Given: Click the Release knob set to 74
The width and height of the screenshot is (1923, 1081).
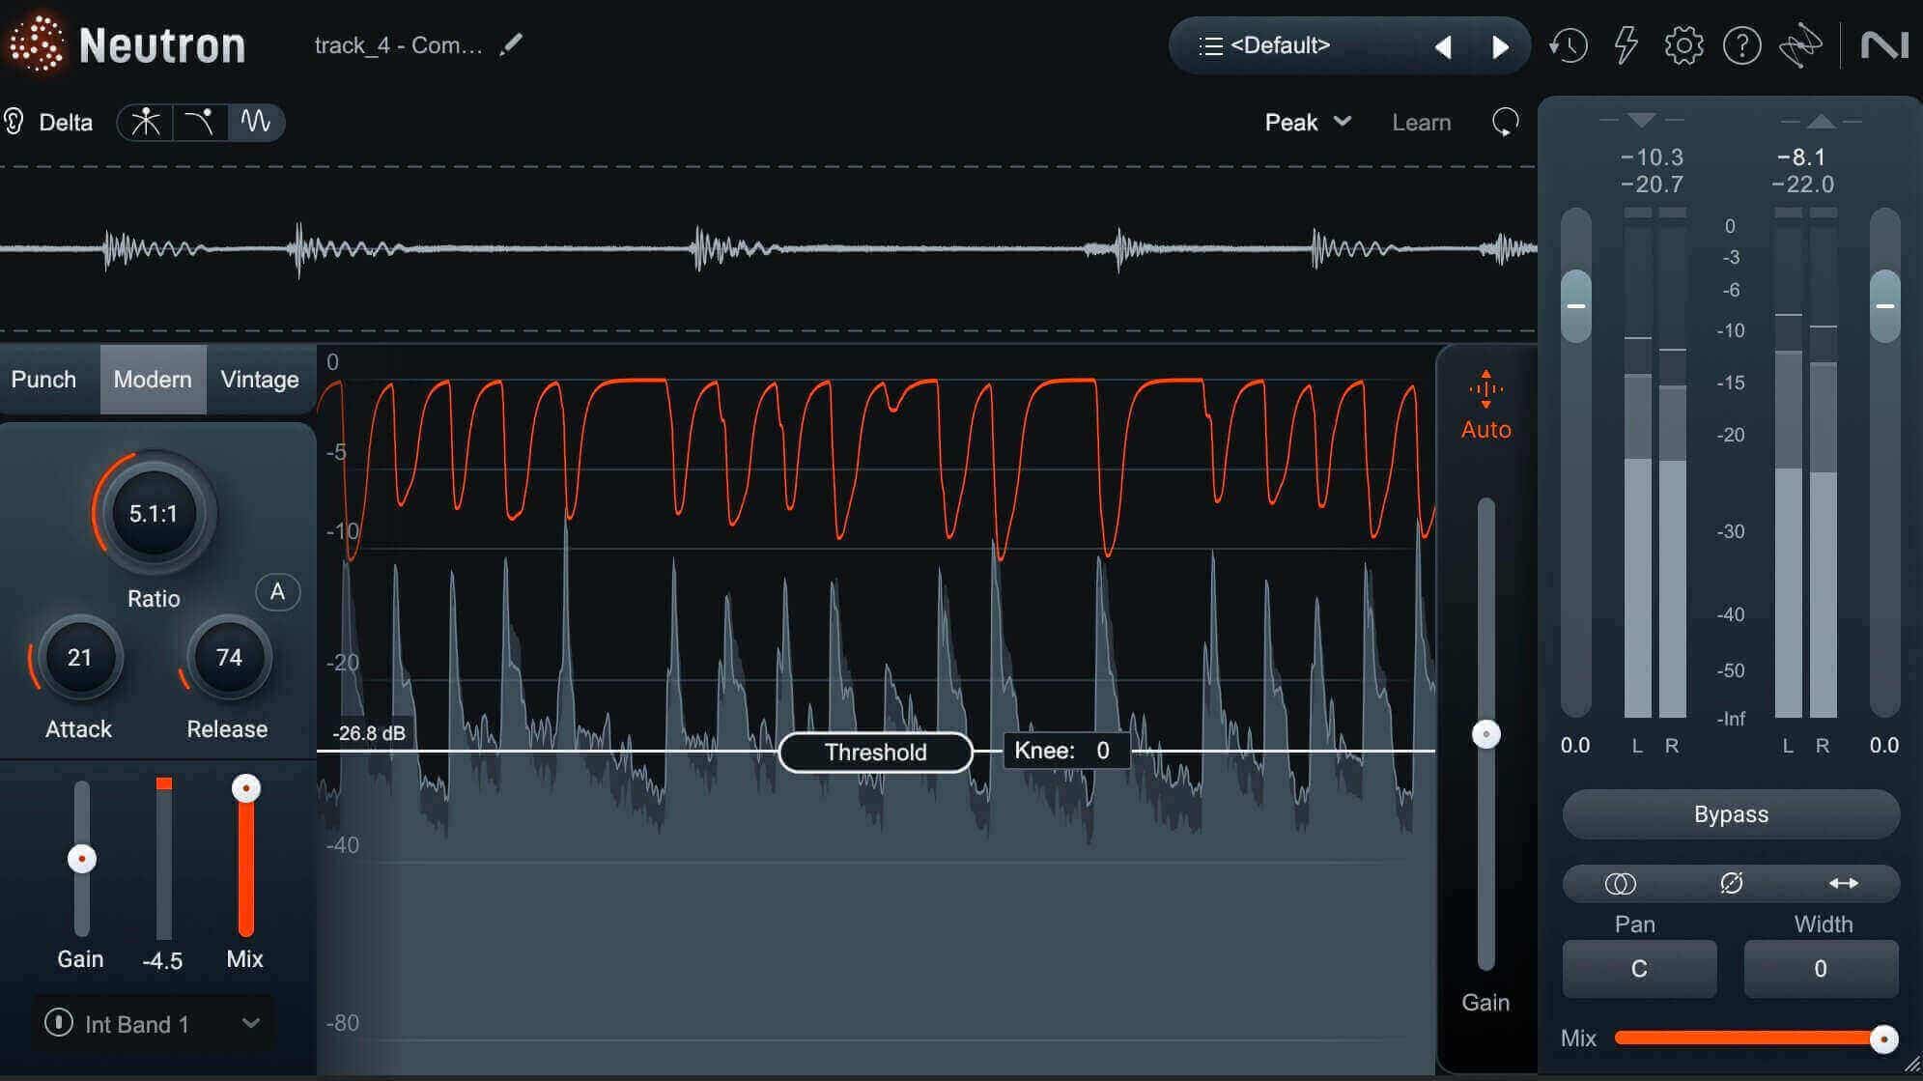Looking at the screenshot, I should click(228, 657).
